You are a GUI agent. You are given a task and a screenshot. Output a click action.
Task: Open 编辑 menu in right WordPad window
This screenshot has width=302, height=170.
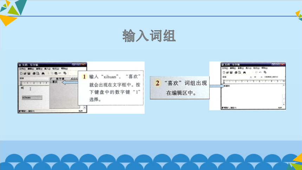pyautogui.click(x=233, y=68)
